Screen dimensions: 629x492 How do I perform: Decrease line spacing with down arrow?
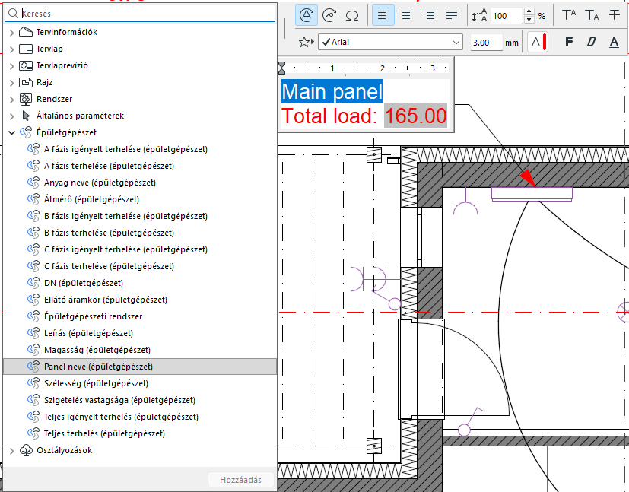[x=529, y=20]
